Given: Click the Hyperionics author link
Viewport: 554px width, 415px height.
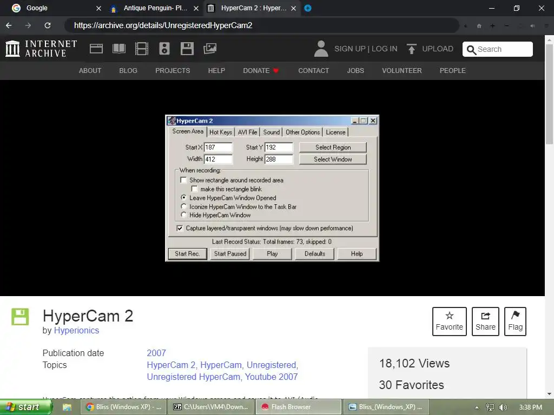Looking at the screenshot, I should (x=76, y=330).
